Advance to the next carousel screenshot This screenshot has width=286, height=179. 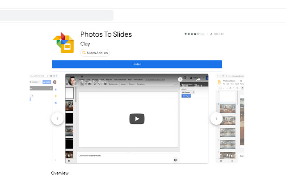tap(216, 119)
